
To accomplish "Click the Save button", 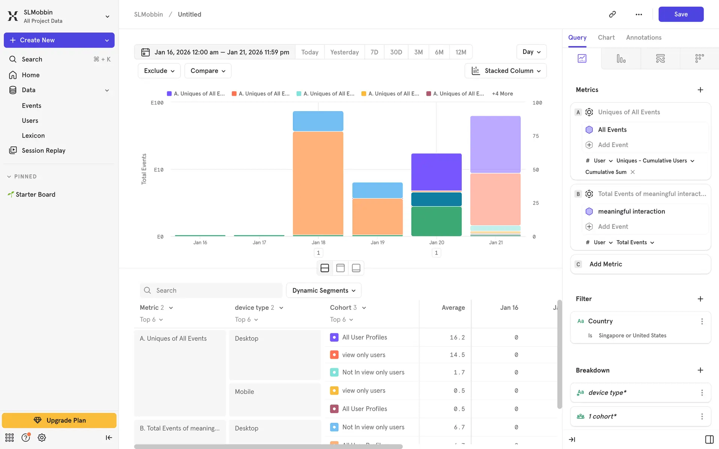I will (680, 14).
